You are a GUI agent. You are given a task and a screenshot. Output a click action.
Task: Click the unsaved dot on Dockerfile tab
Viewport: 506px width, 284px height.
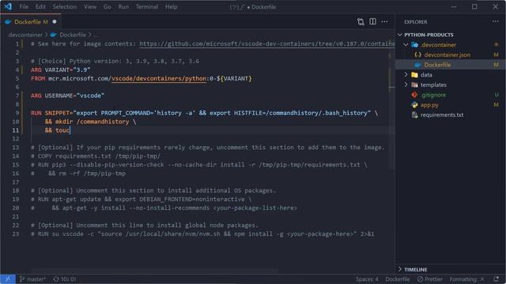coord(55,22)
